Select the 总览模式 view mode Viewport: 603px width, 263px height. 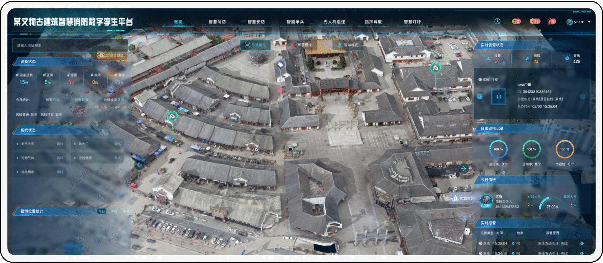pyautogui.click(x=255, y=45)
